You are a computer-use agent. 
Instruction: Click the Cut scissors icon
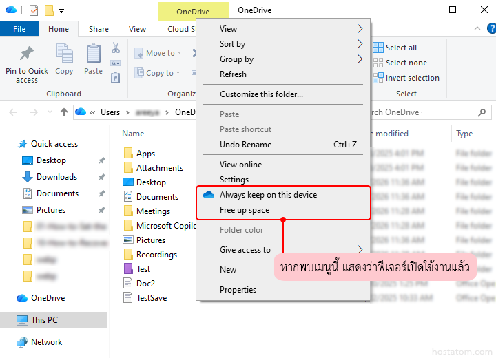click(116, 48)
